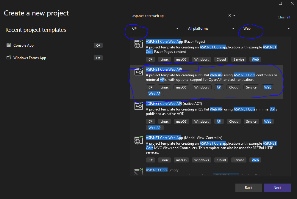Select the ASP.NET Core Web App (Model-View-Controller) title

tap(184, 138)
